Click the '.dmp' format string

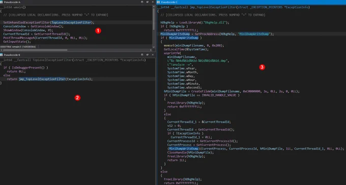[x=198, y=61]
